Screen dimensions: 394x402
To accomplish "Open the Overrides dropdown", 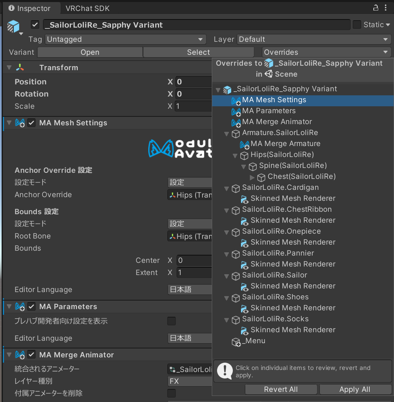I will [x=326, y=52].
